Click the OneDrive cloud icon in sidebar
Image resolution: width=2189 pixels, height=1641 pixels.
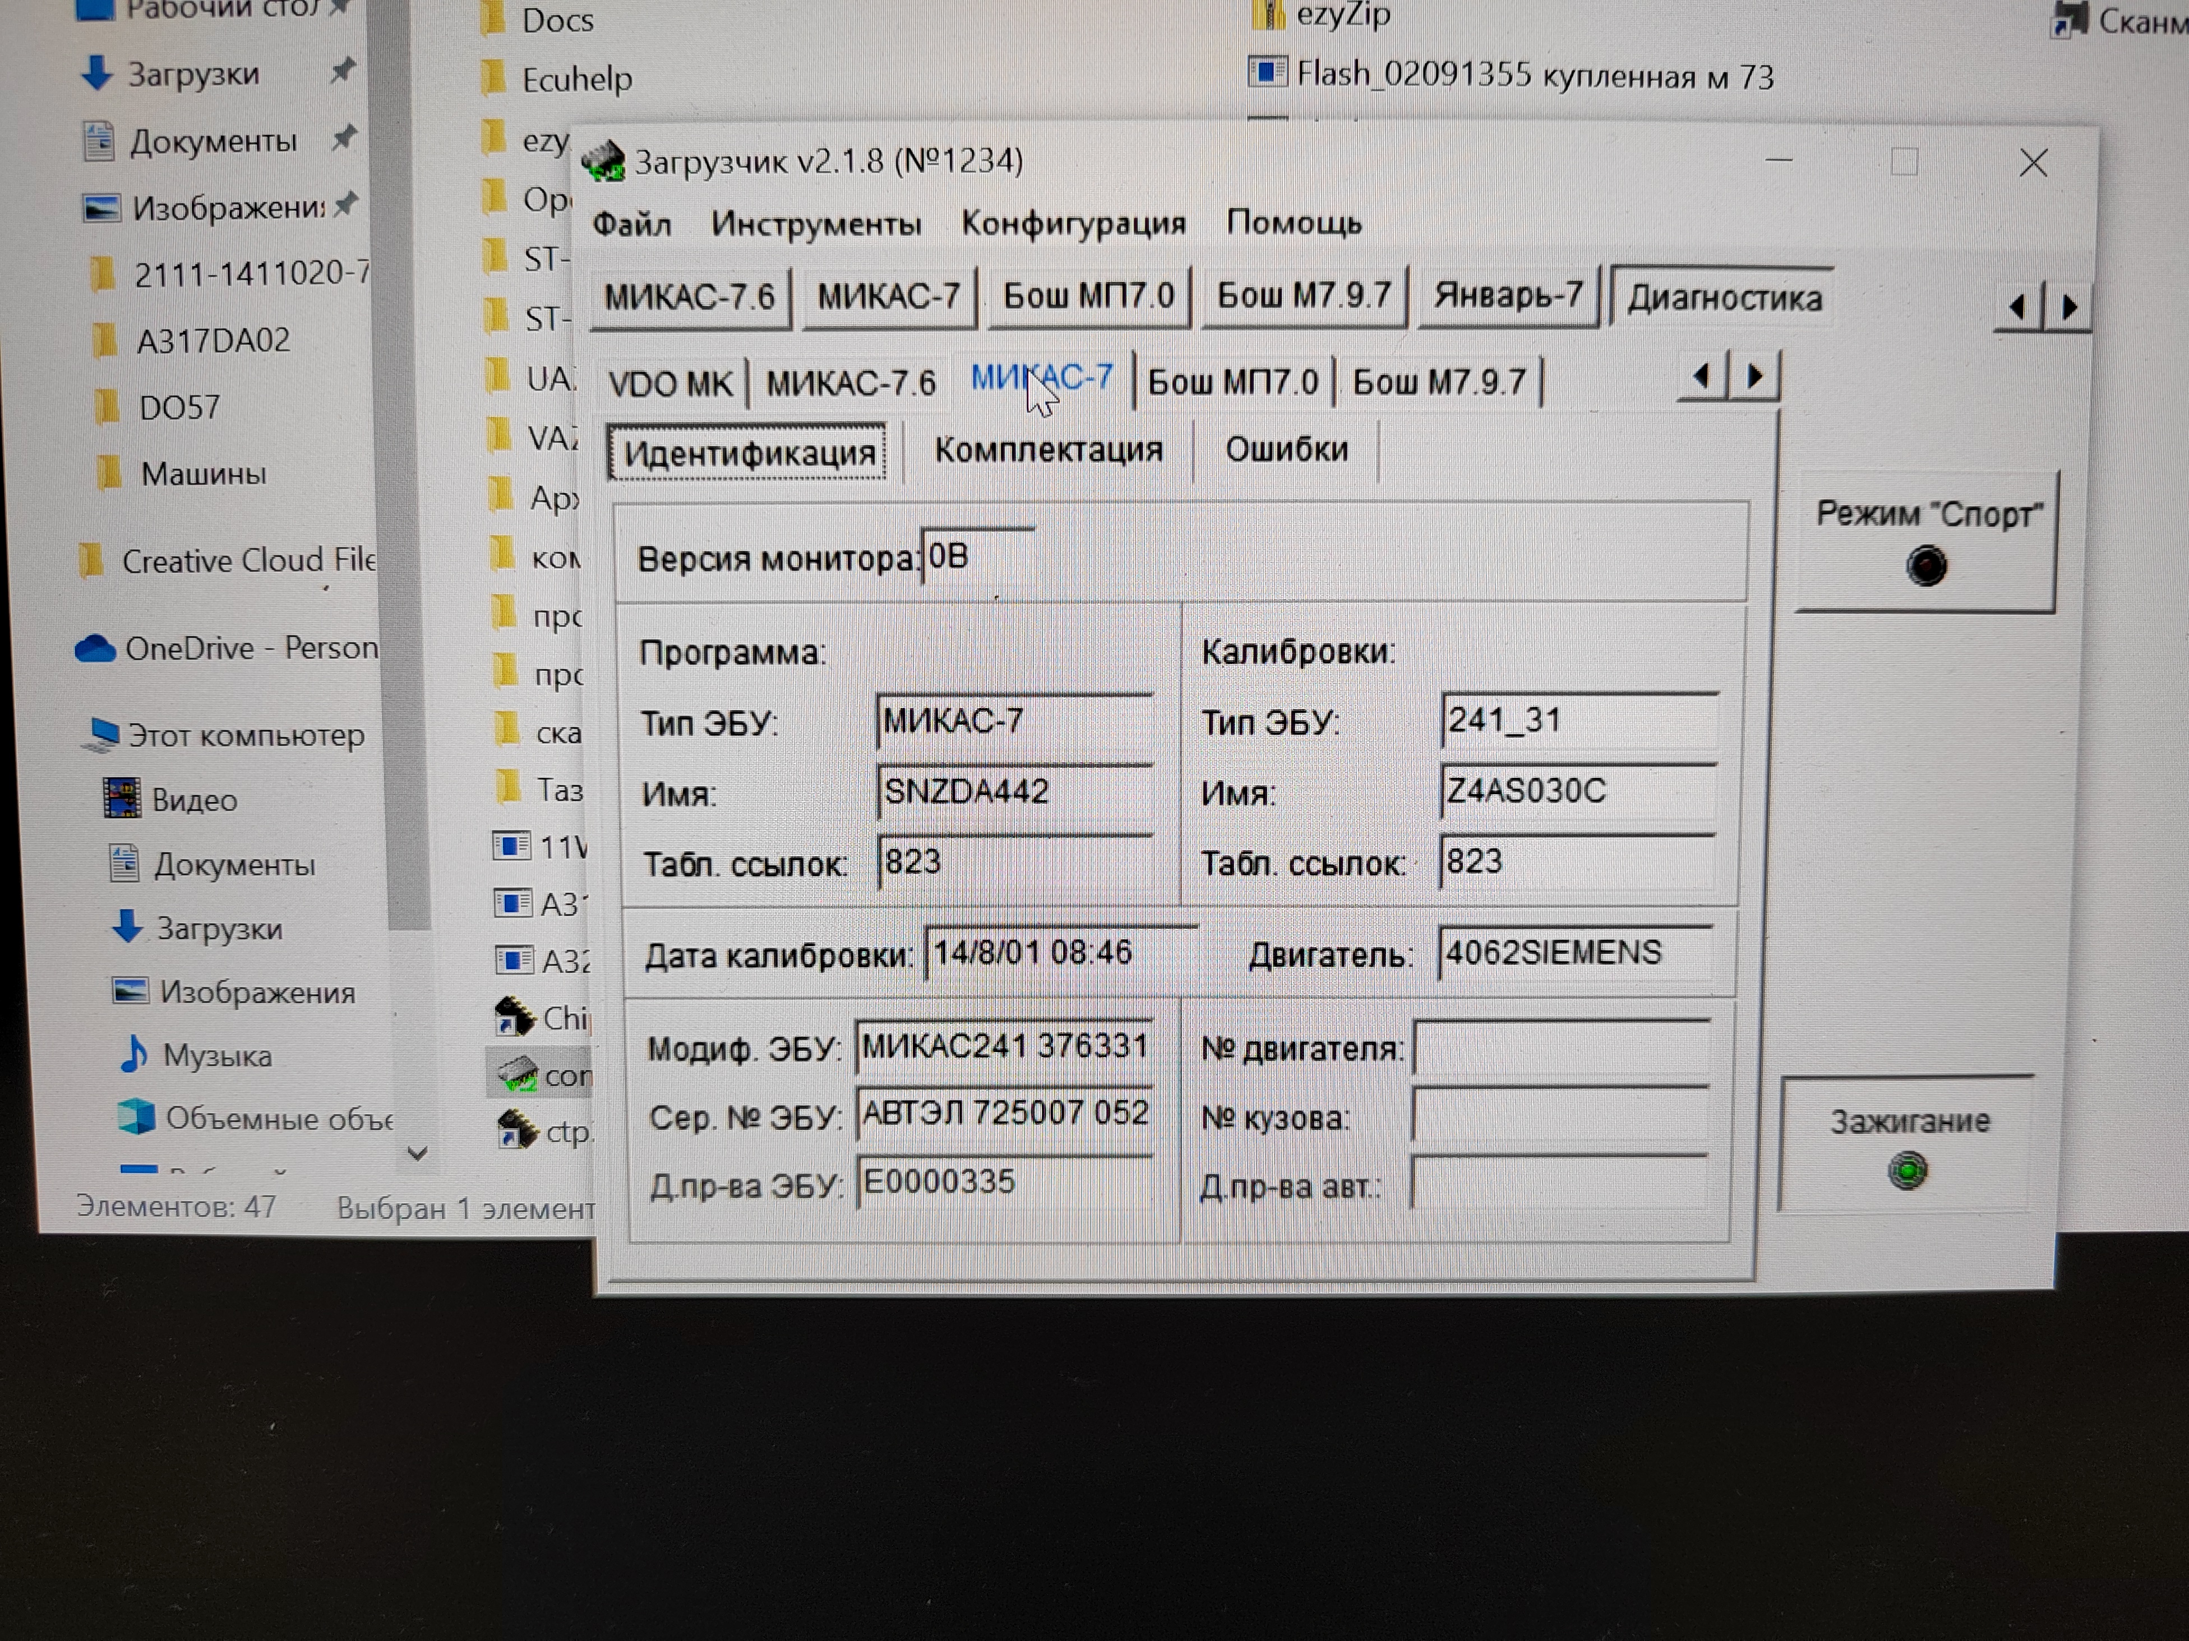(96, 649)
